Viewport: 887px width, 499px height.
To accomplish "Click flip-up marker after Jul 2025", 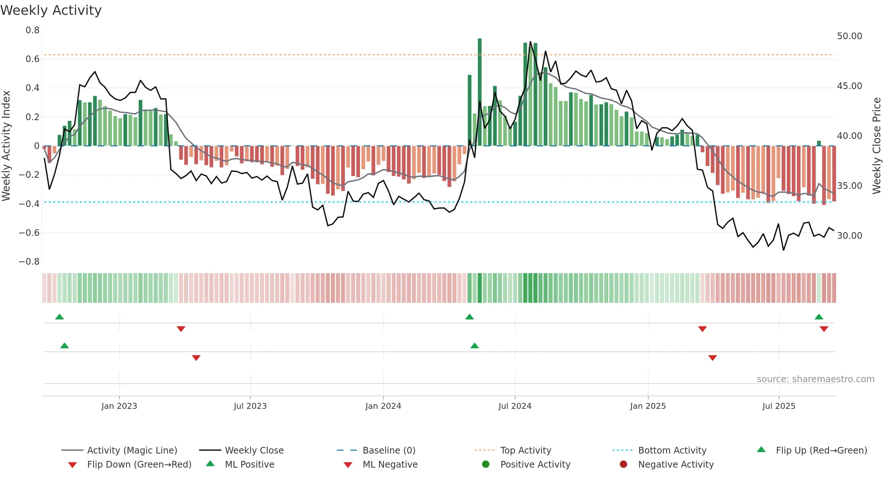I will pos(819,317).
